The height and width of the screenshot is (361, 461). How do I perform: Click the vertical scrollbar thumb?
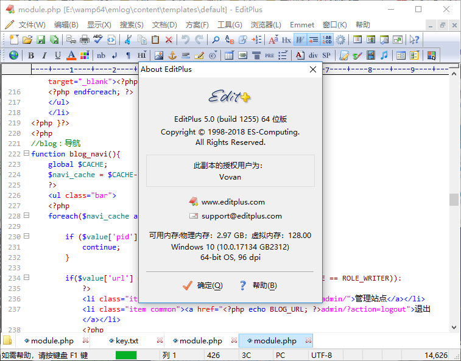[x=454, y=200]
